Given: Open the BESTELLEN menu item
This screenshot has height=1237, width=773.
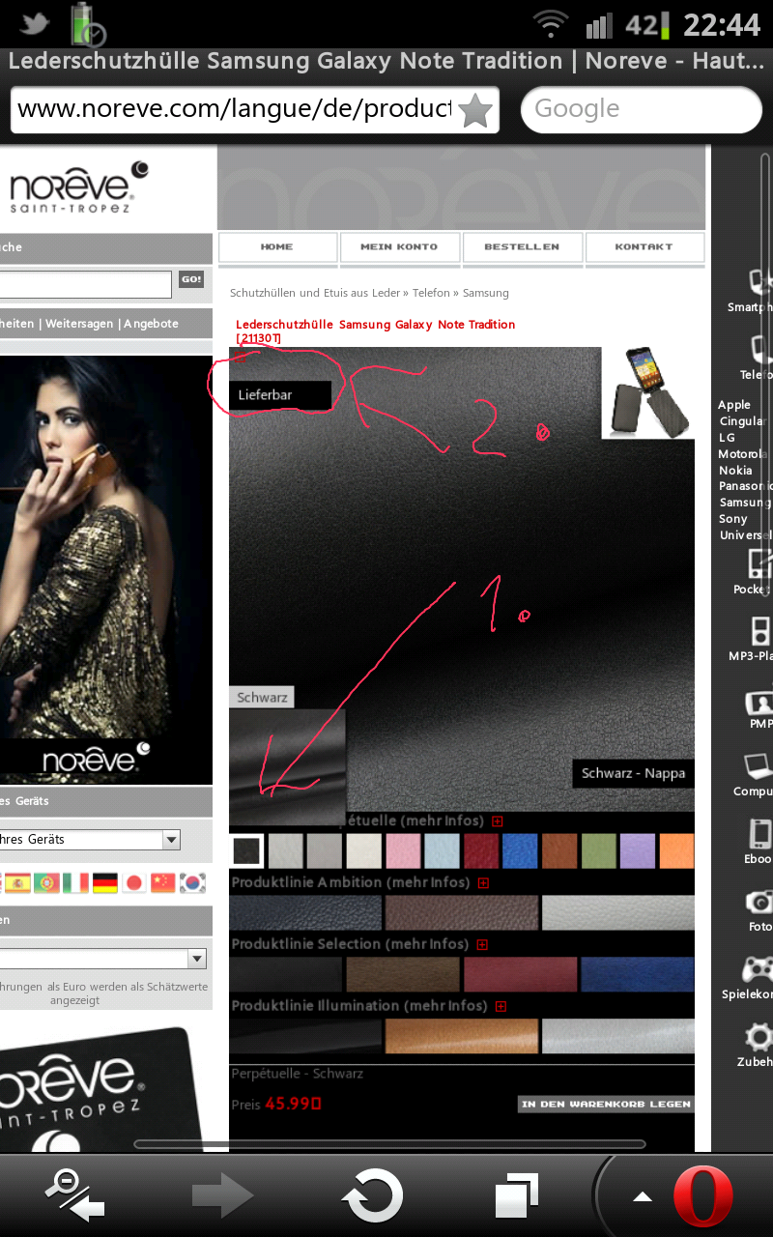Looking at the screenshot, I should (x=522, y=247).
